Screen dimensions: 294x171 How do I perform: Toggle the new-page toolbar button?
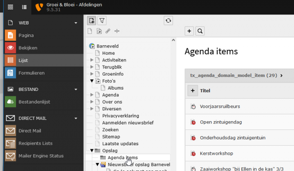pyautogui.click(x=91, y=21)
